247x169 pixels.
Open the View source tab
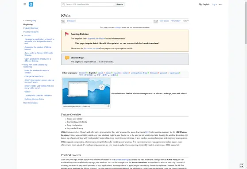click(x=164, y=21)
